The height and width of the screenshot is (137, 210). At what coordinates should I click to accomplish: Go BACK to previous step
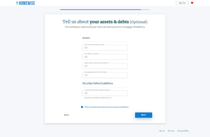click(66, 115)
